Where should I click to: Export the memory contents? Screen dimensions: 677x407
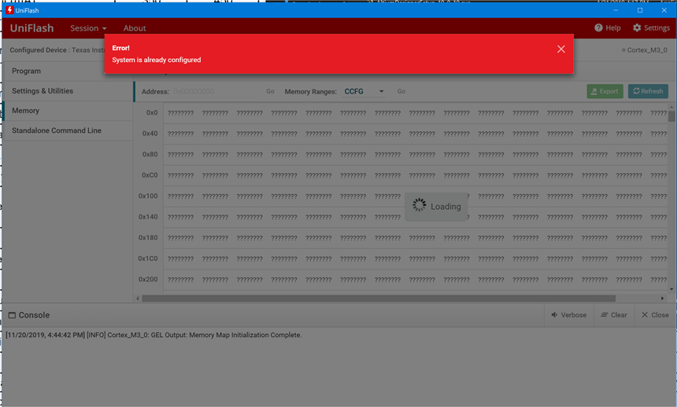click(605, 91)
